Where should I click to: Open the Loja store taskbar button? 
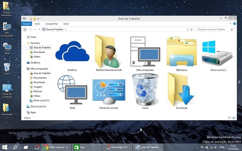click(87, 147)
